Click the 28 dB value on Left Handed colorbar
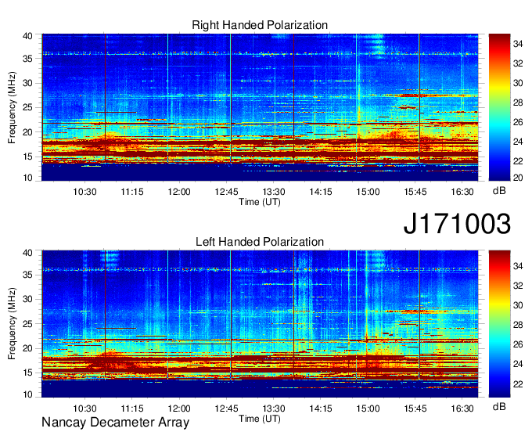The height and width of the screenshot is (432, 532). point(518,325)
